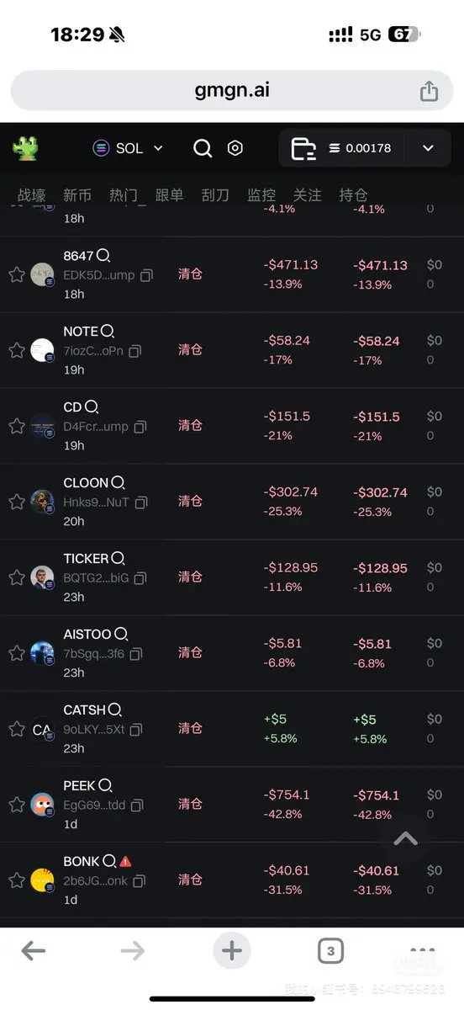This screenshot has width=464, height=1010.
Task: Search the CLOON token via magnifier icon
Action: tap(118, 483)
